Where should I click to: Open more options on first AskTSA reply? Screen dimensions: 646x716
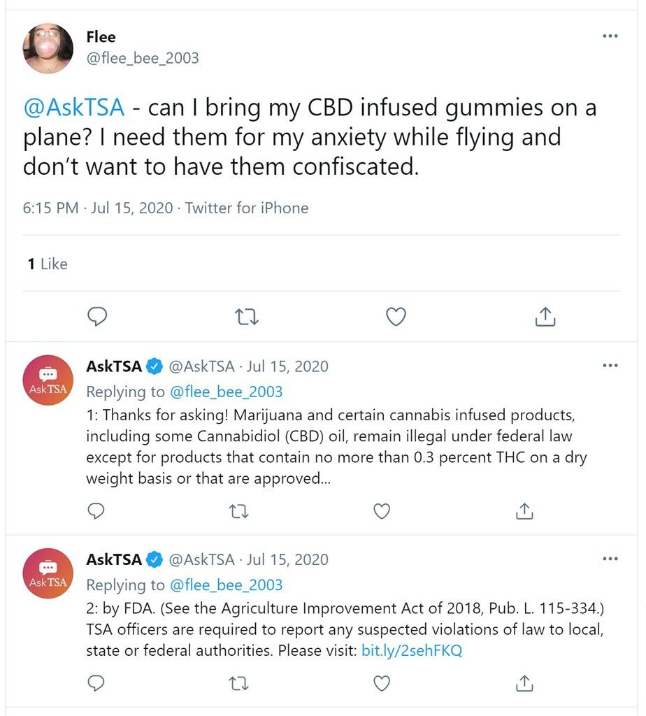click(610, 365)
